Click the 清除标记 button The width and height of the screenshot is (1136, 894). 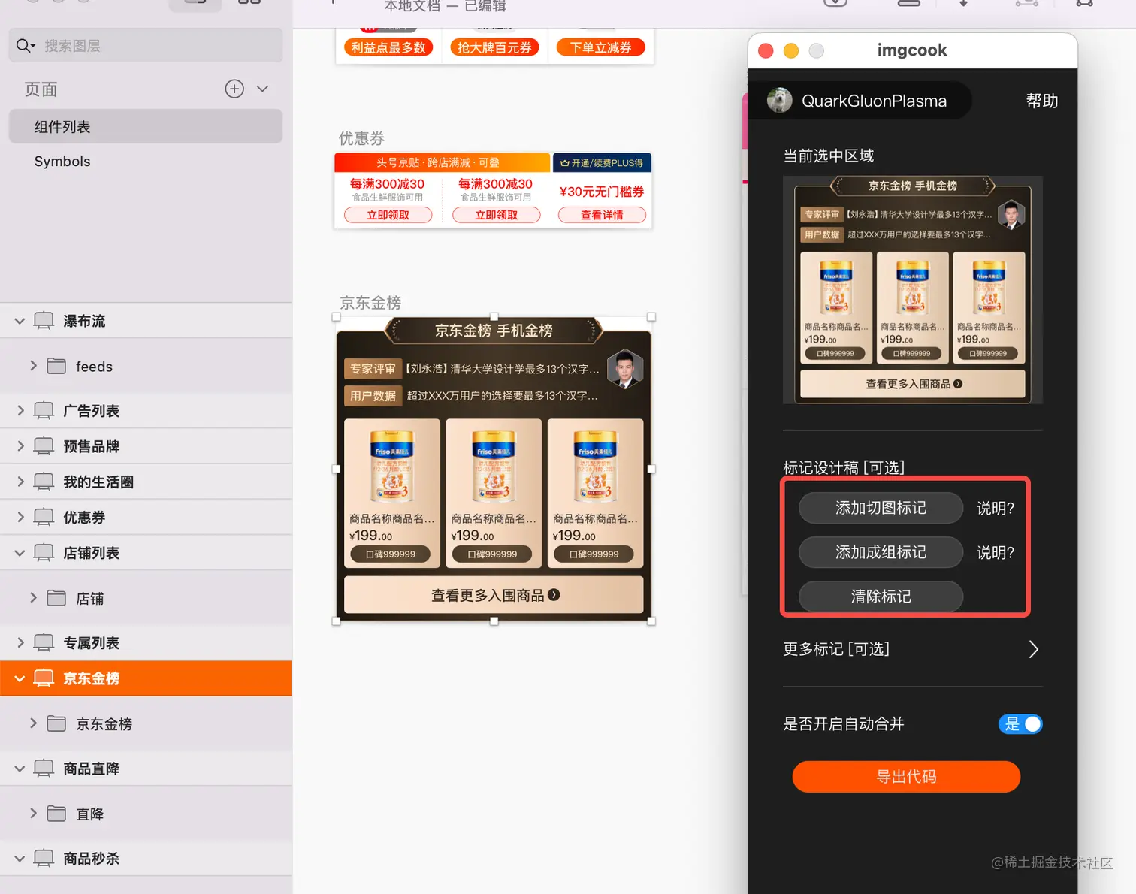881,597
